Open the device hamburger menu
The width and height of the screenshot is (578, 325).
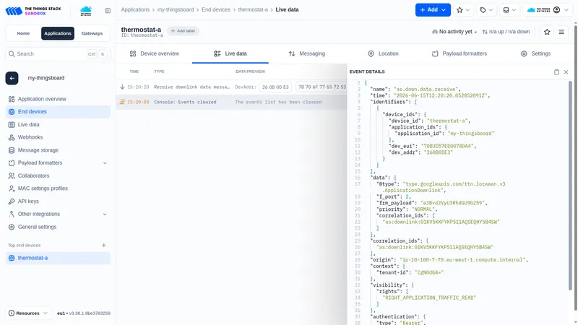(x=561, y=32)
